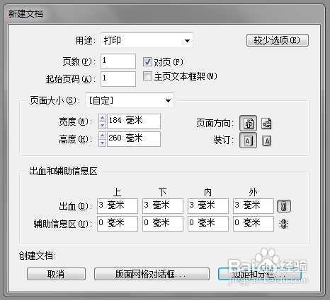This screenshot has width=330, height=300.
Task: Check the 主页文本框架 checkbox
Action: [x=147, y=76]
